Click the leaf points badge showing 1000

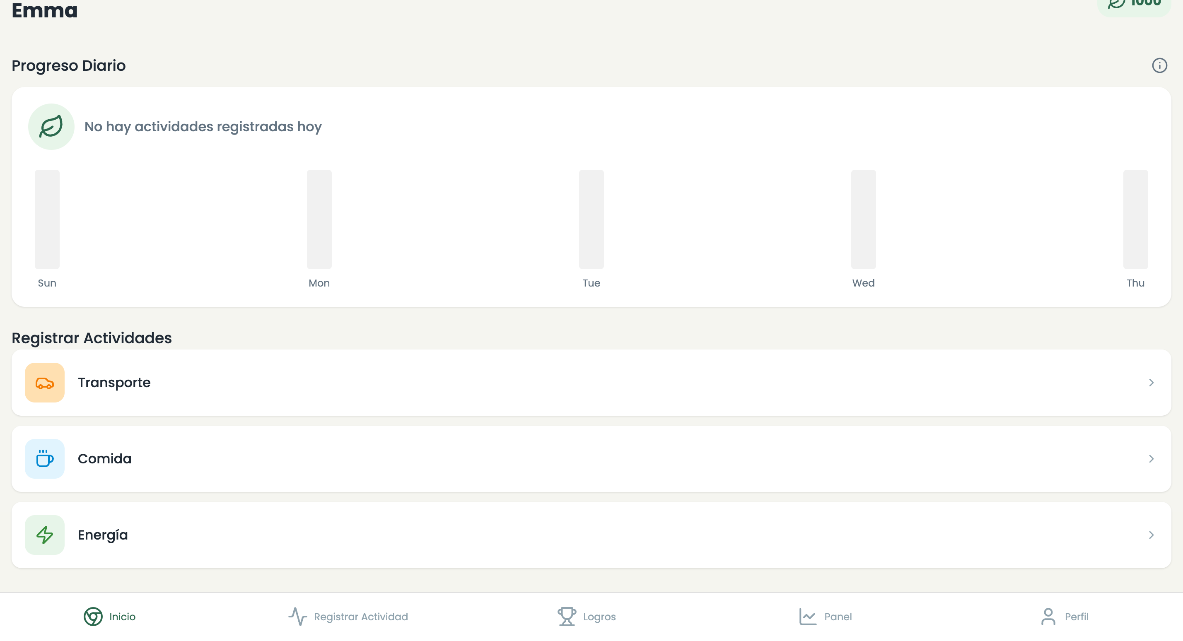(x=1134, y=5)
